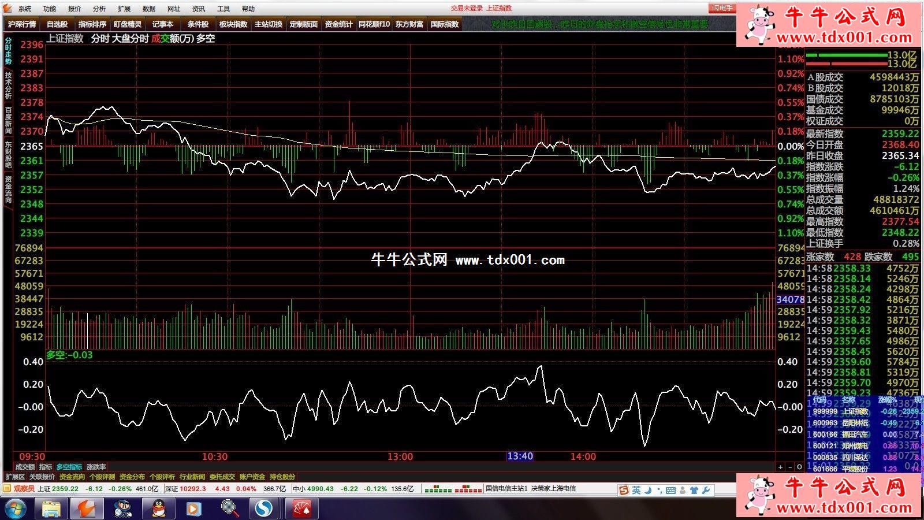The width and height of the screenshot is (924, 520).
Task: Click the minus zoom icon below the chart
Action: (x=789, y=467)
